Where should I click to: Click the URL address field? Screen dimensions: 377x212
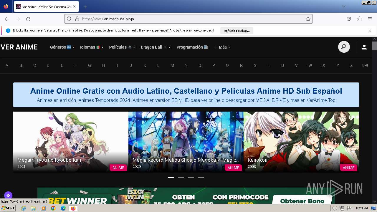(x=188, y=19)
